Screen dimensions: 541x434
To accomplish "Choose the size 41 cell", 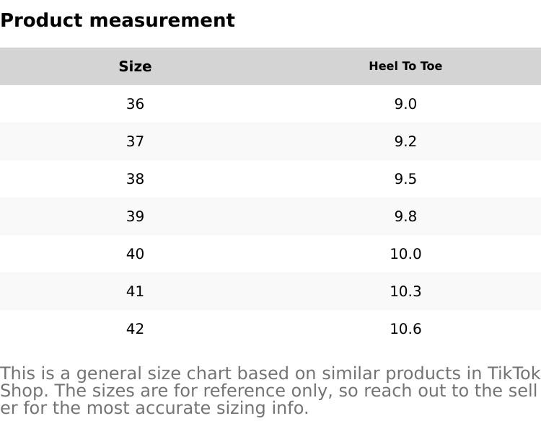I will point(135,291).
